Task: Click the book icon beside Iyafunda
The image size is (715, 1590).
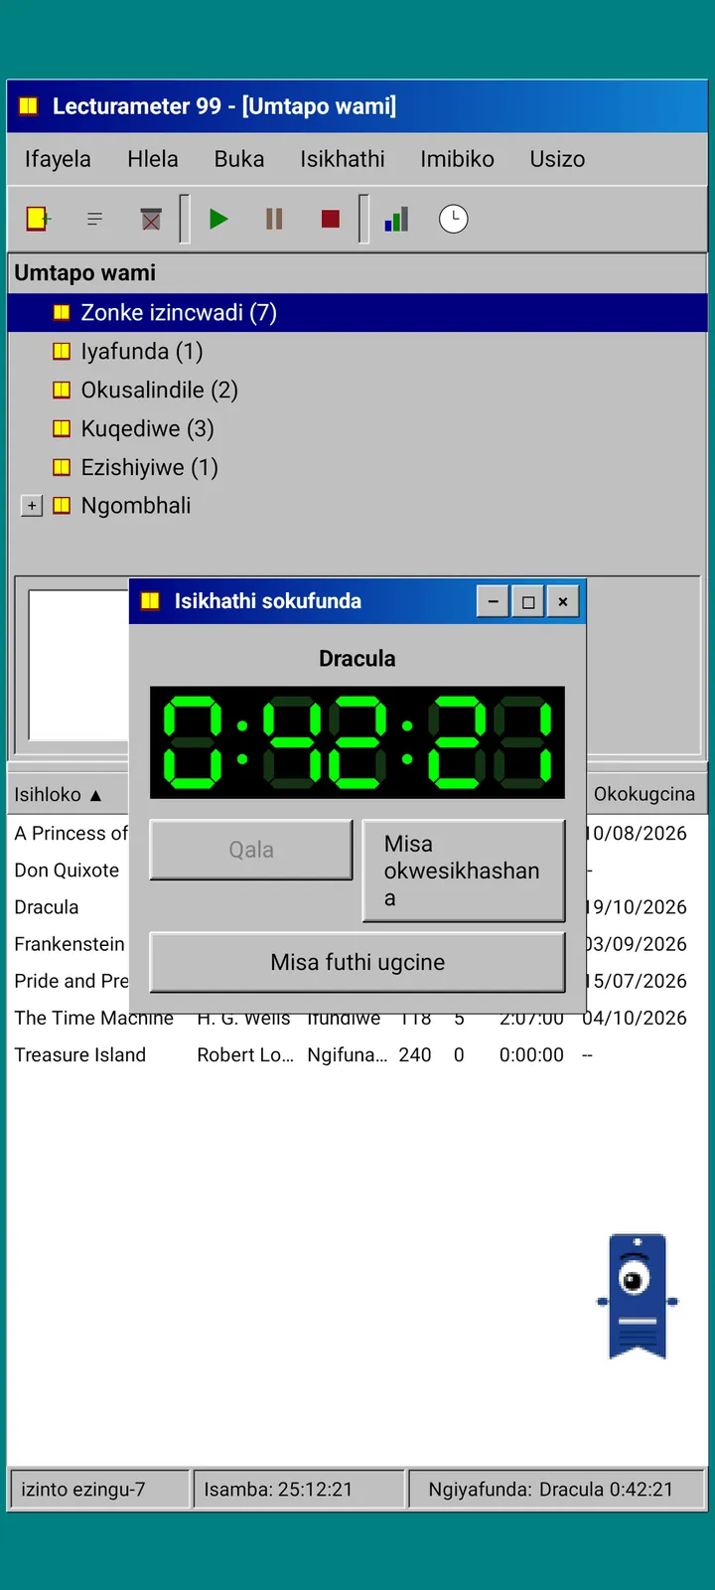Action: (62, 351)
